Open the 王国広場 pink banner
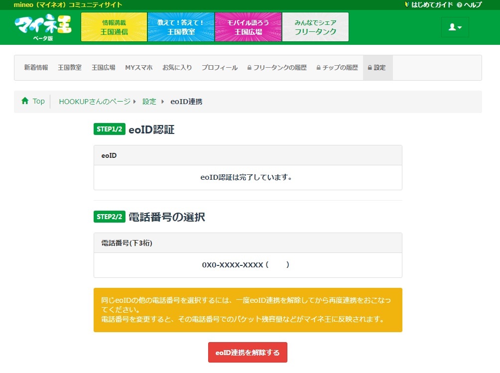Image resolution: width=500 pixels, height=373 pixels. (248, 27)
